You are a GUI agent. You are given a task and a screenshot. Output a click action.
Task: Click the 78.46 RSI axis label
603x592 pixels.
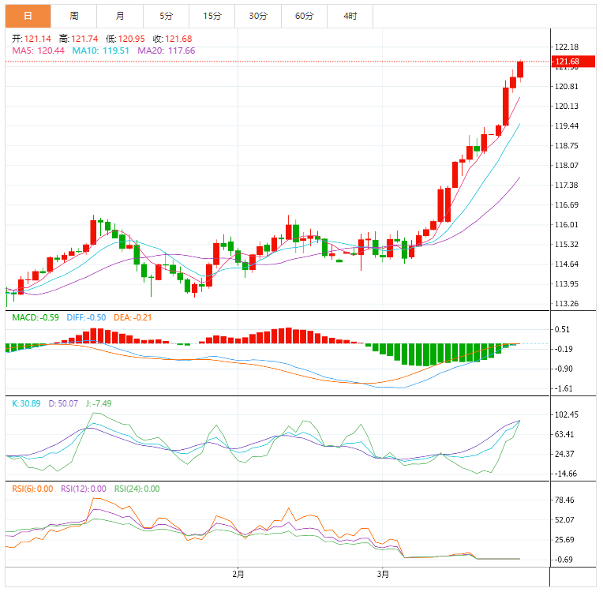[564, 500]
